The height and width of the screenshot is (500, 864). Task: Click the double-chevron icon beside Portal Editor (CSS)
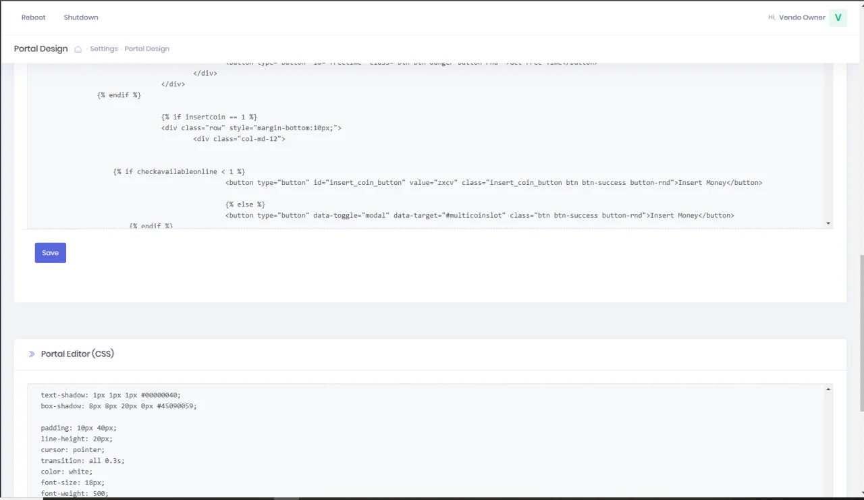(32, 354)
